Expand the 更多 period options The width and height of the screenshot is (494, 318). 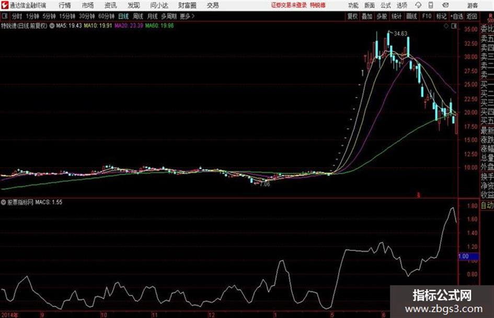(187, 16)
